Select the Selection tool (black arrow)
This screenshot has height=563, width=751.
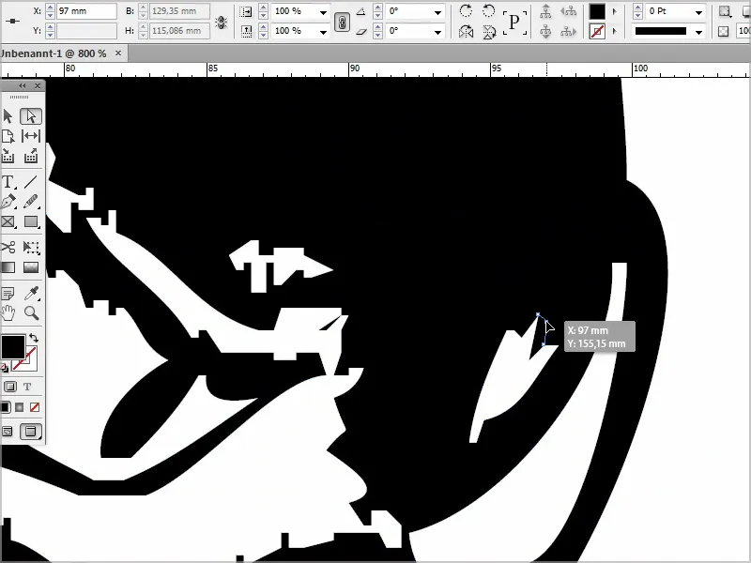click(x=8, y=116)
